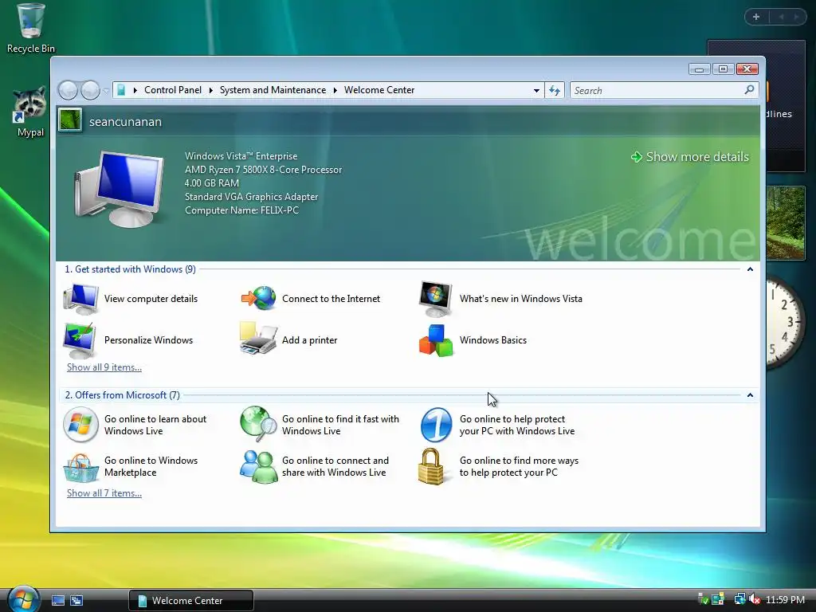The height and width of the screenshot is (612, 816).
Task: Open View computer details icon
Action: [x=80, y=299]
